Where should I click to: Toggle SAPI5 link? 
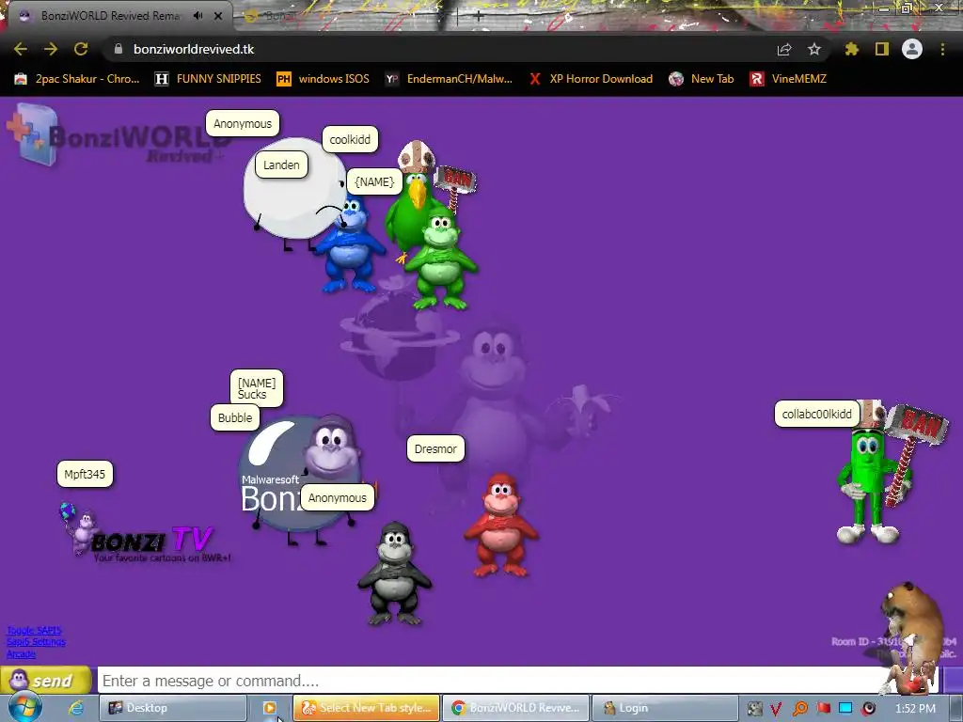[34, 630]
